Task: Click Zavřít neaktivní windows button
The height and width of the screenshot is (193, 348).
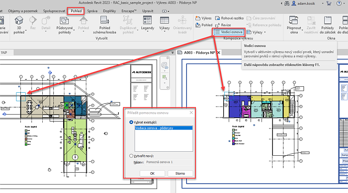Action: point(311,25)
